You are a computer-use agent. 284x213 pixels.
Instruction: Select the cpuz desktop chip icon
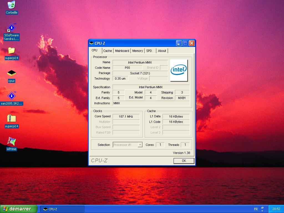pyautogui.click(x=11, y=76)
